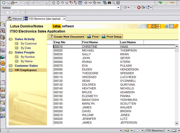Open the Search magnifier dropdown arrow in navigation bar
180x133 pixels.
(x=151, y=8)
